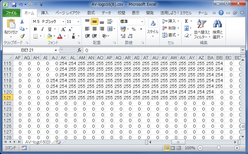Click the Help question mark icon
The image size is (248, 154).
point(221,13)
